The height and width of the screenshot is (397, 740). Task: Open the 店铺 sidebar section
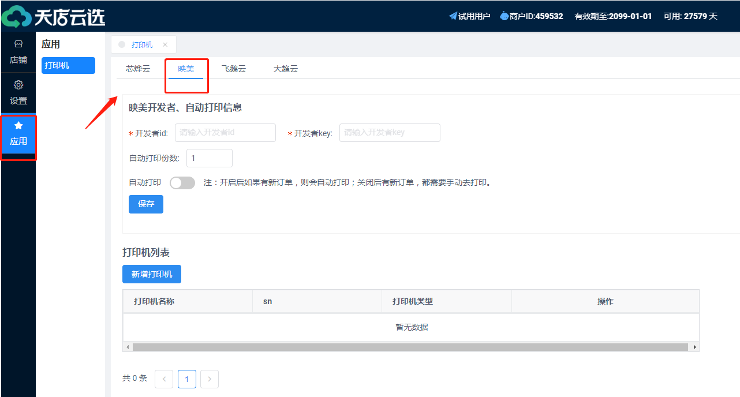click(18, 52)
